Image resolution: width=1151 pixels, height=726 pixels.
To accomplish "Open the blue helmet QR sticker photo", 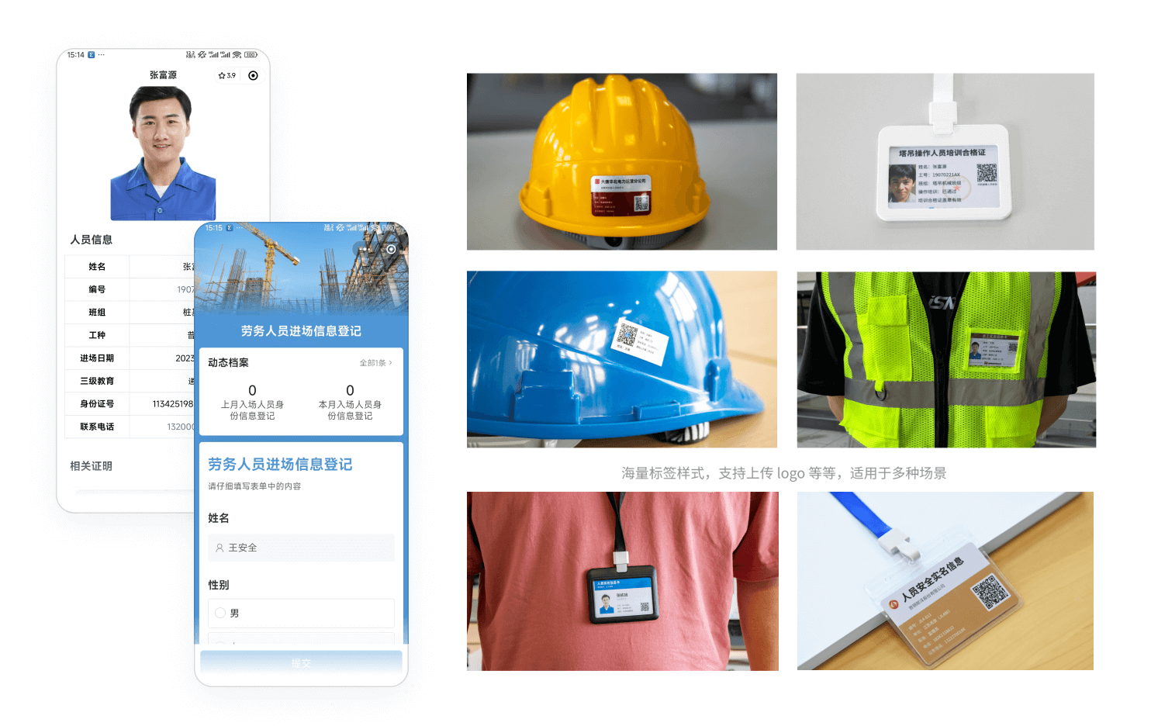I will (622, 359).
